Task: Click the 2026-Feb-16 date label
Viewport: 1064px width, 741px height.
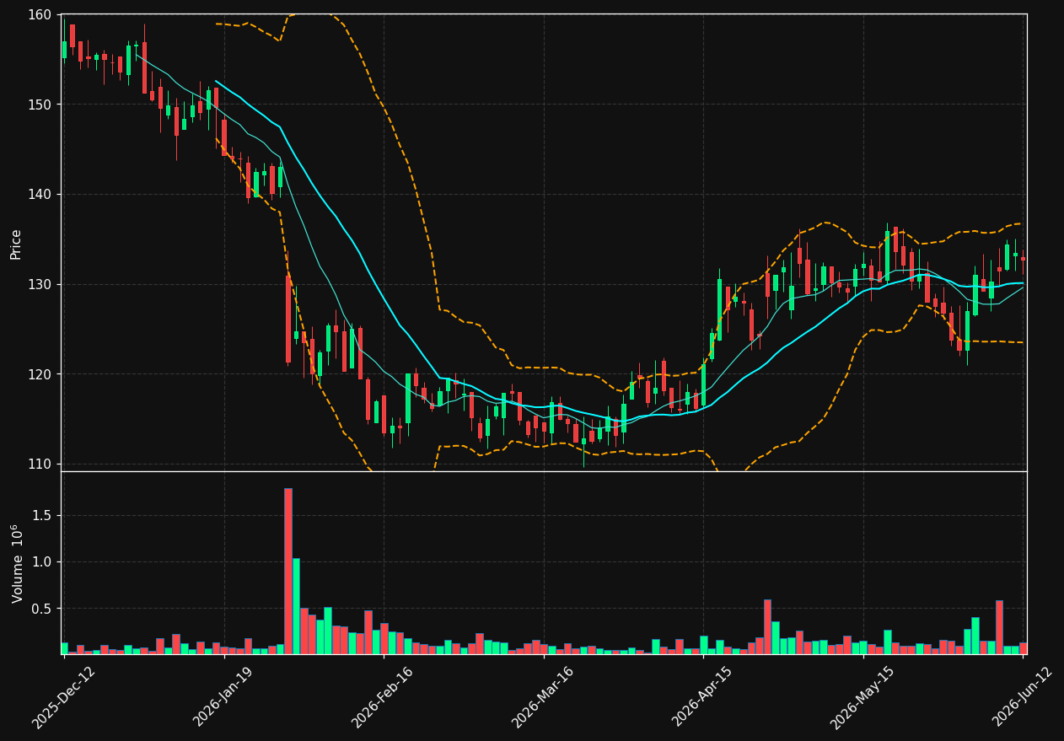Action: coord(384,696)
